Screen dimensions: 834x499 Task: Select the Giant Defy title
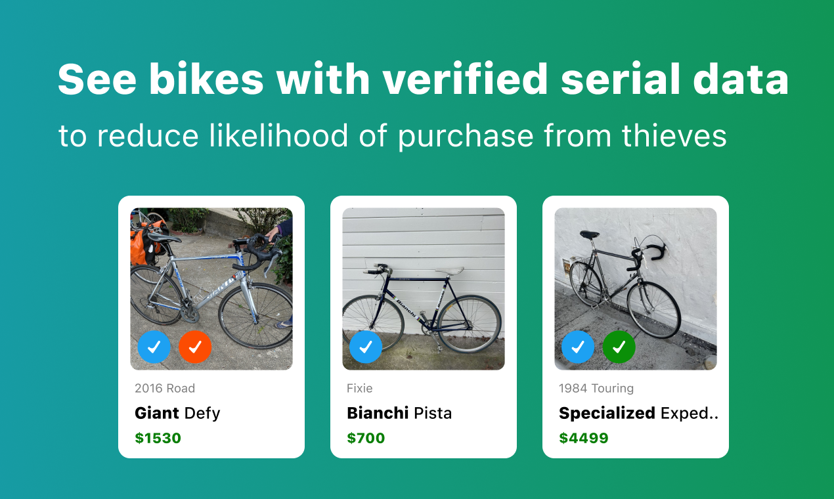(x=177, y=413)
